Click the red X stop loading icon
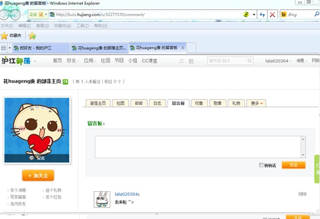Screen dimensions: 320x219 coord(272,14)
